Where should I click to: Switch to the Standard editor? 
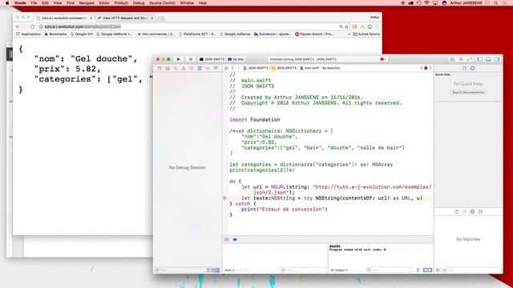(x=452, y=59)
